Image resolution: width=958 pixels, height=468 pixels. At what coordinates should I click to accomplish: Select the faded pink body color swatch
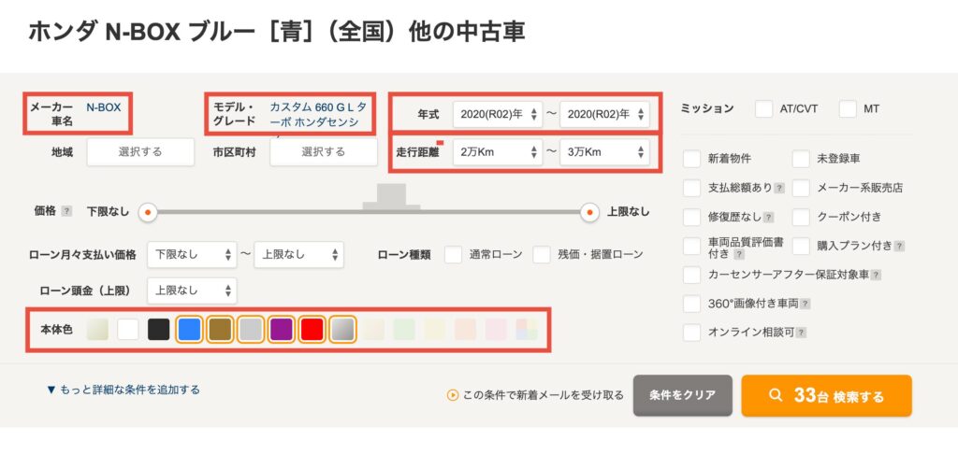[496, 330]
